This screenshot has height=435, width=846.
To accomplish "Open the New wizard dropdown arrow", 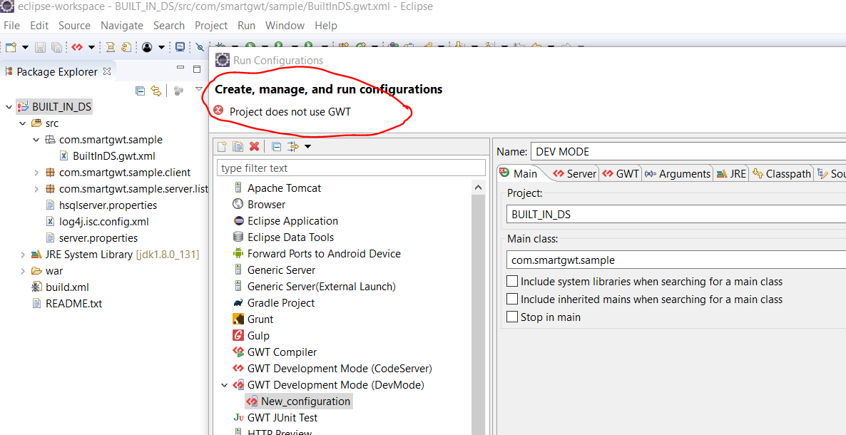I will tap(26, 48).
